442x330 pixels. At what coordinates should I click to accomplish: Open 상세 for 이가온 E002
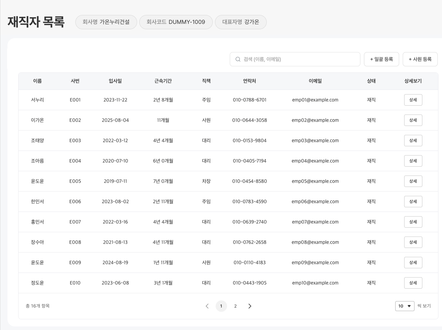[413, 120]
